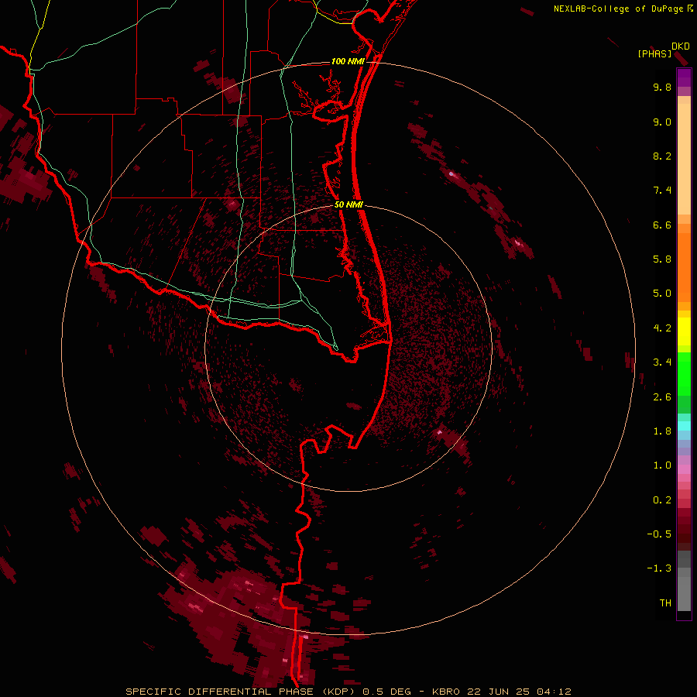Click the 7.4 legend value
697x697 pixels.
[662, 191]
